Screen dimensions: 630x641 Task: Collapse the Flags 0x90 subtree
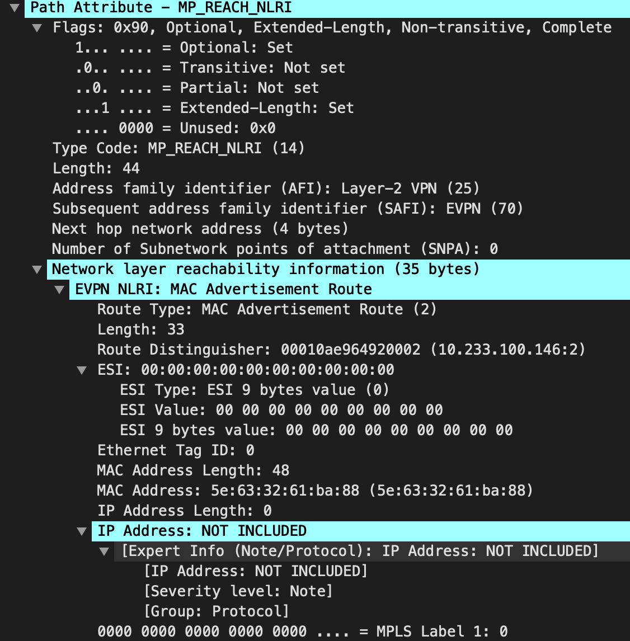tap(37, 27)
